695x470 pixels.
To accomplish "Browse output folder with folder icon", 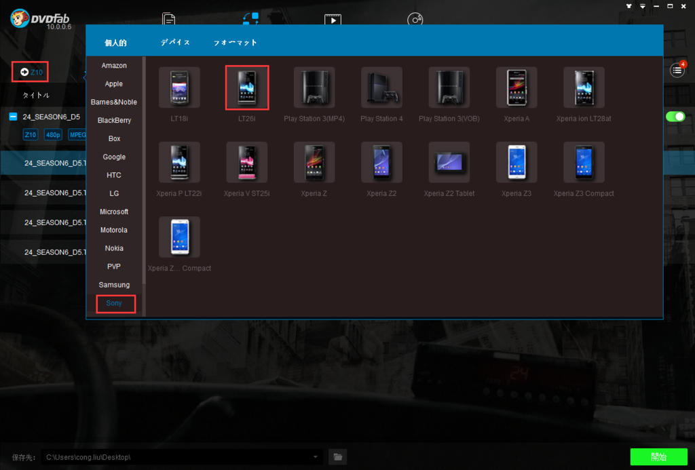I will click(338, 456).
